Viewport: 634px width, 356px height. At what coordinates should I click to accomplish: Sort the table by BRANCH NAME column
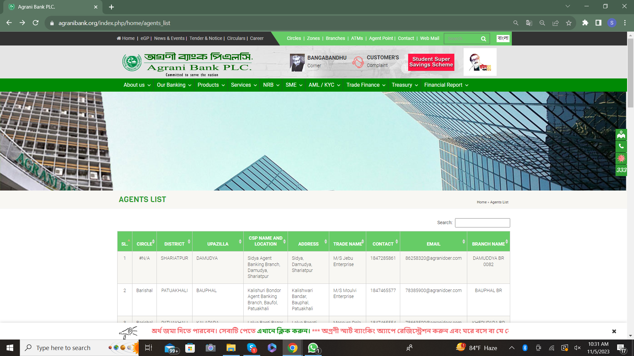tap(488, 242)
